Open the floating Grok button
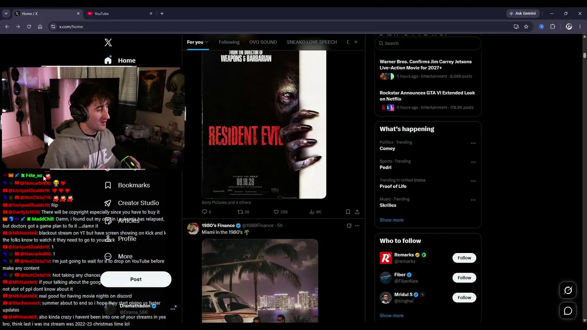This screenshot has width=587, height=330. tap(568, 291)
